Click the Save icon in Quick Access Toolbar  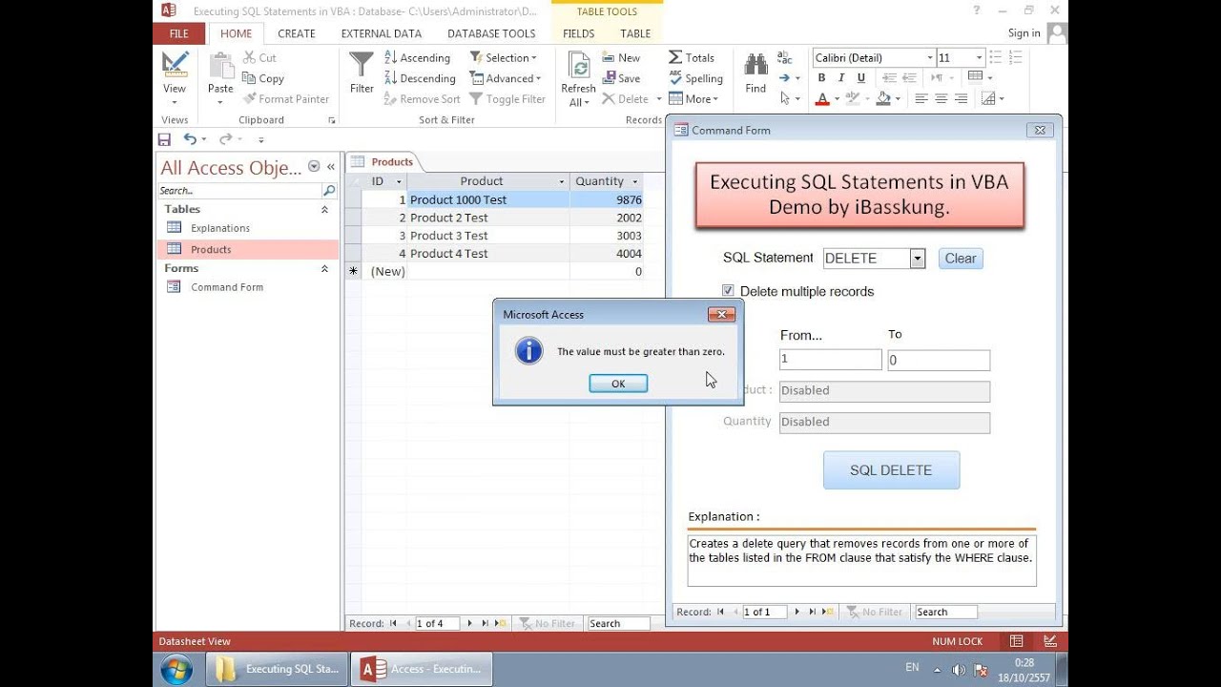(164, 139)
